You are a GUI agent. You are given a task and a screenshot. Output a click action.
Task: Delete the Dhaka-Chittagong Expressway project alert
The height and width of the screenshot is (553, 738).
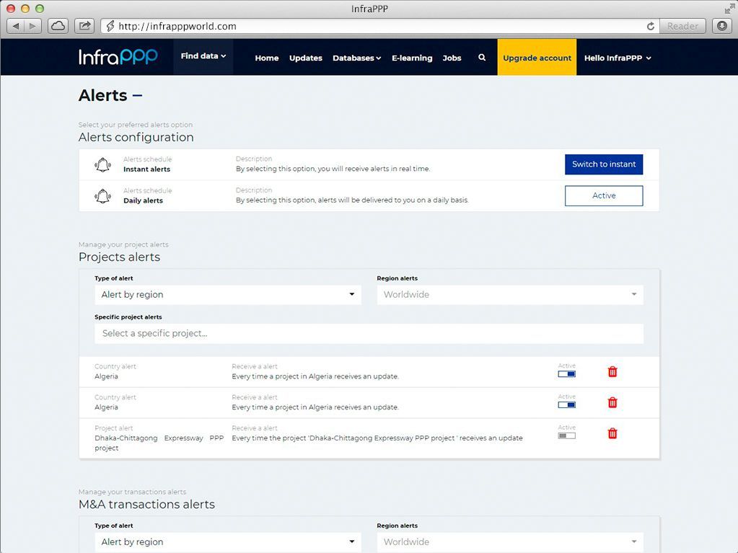pos(612,433)
